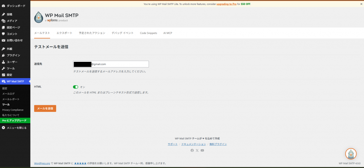Click the メニューを閉じる label
The width and height of the screenshot is (364, 168).
click(x=16, y=128)
